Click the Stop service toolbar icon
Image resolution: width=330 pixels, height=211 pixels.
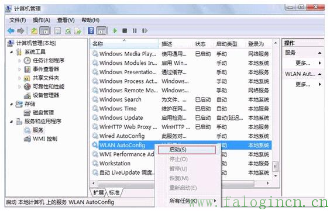click(125, 30)
